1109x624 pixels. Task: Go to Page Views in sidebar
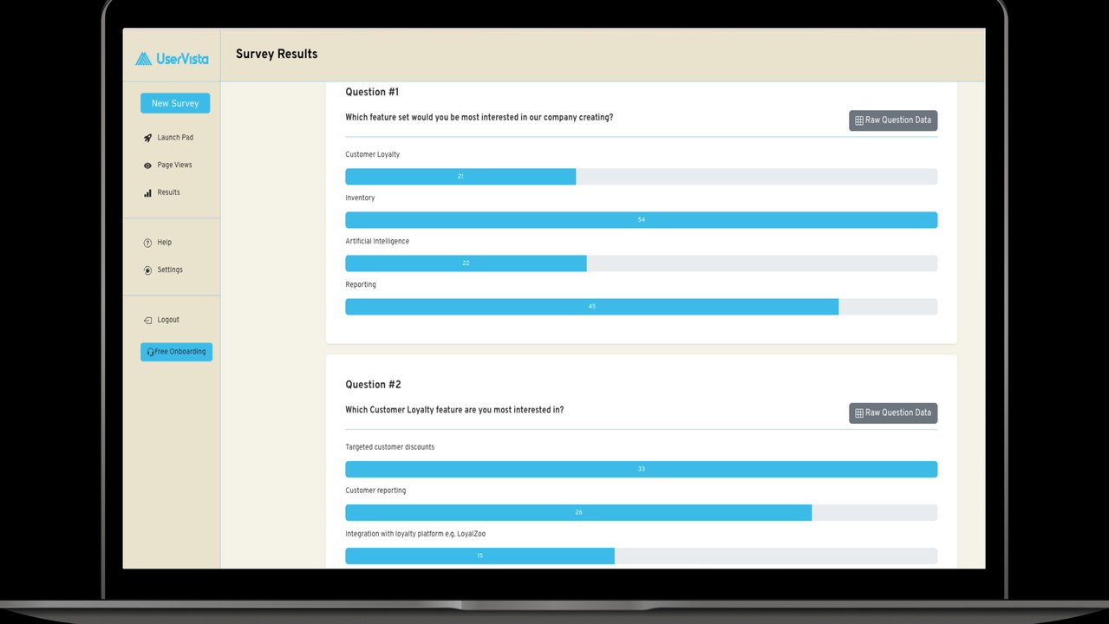174,166
